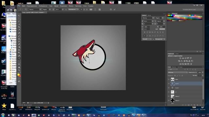Open font style dropdown in options bar
Screen dimensions: 209x117
coord(50,9)
